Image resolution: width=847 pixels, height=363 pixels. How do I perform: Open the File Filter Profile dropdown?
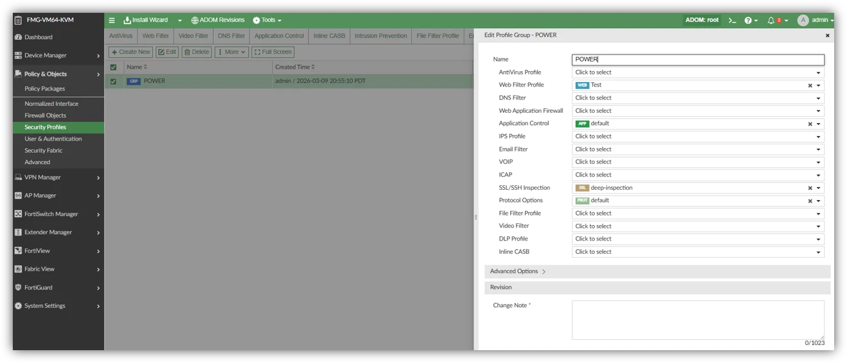click(x=698, y=214)
